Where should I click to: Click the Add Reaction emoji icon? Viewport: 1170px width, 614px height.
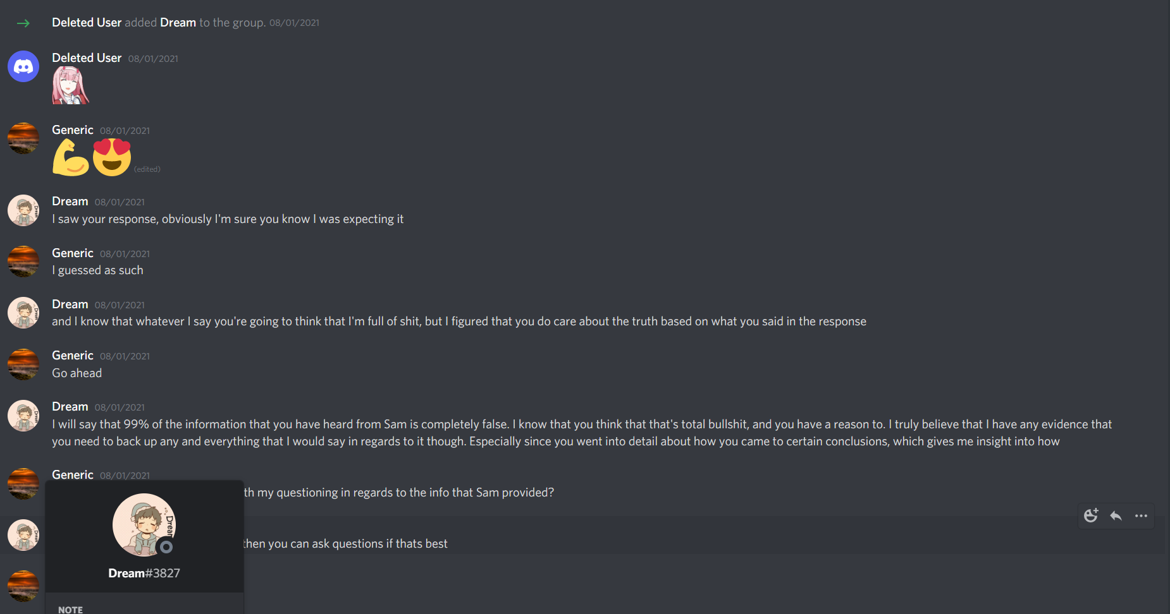(1091, 515)
